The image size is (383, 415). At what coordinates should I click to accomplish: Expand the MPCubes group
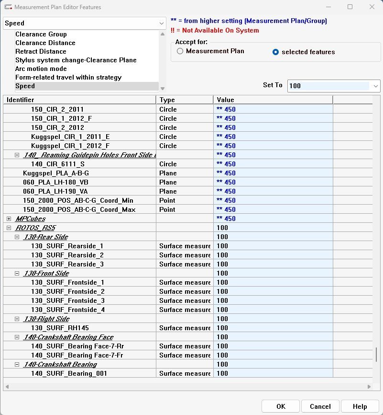9,219
